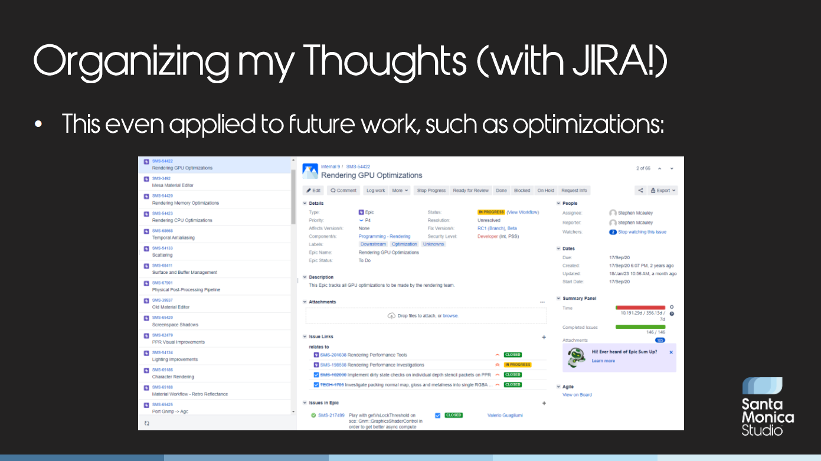The height and width of the screenshot is (461, 821).
Task: Click the red Time progress bar
Action: coord(640,308)
